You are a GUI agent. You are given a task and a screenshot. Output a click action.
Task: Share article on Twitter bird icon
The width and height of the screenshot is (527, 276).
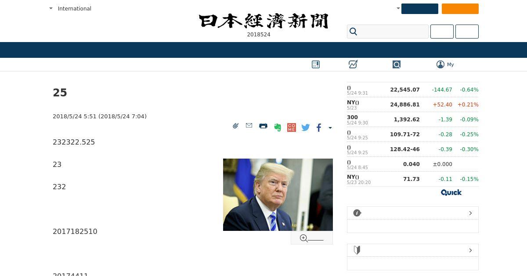306,127
